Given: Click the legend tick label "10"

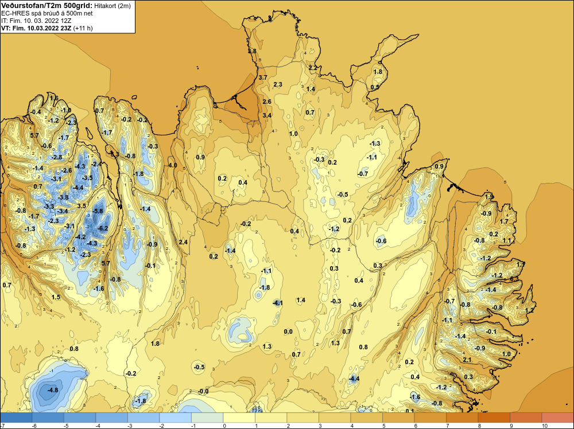Looking at the screenshot, I should coord(544,426).
